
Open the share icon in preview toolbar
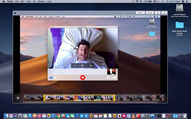(x=164, y=13)
